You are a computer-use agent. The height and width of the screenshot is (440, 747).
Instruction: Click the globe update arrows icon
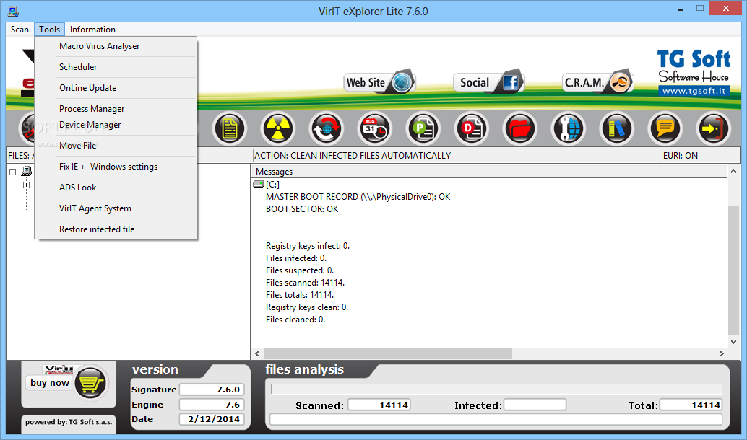coord(327,128)
